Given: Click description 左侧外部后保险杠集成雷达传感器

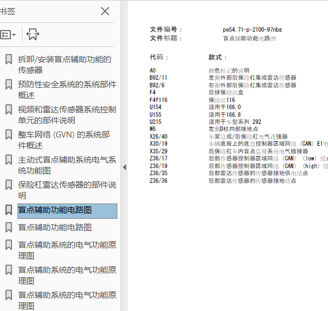Looking at the screenshot, I should [252, 78].
